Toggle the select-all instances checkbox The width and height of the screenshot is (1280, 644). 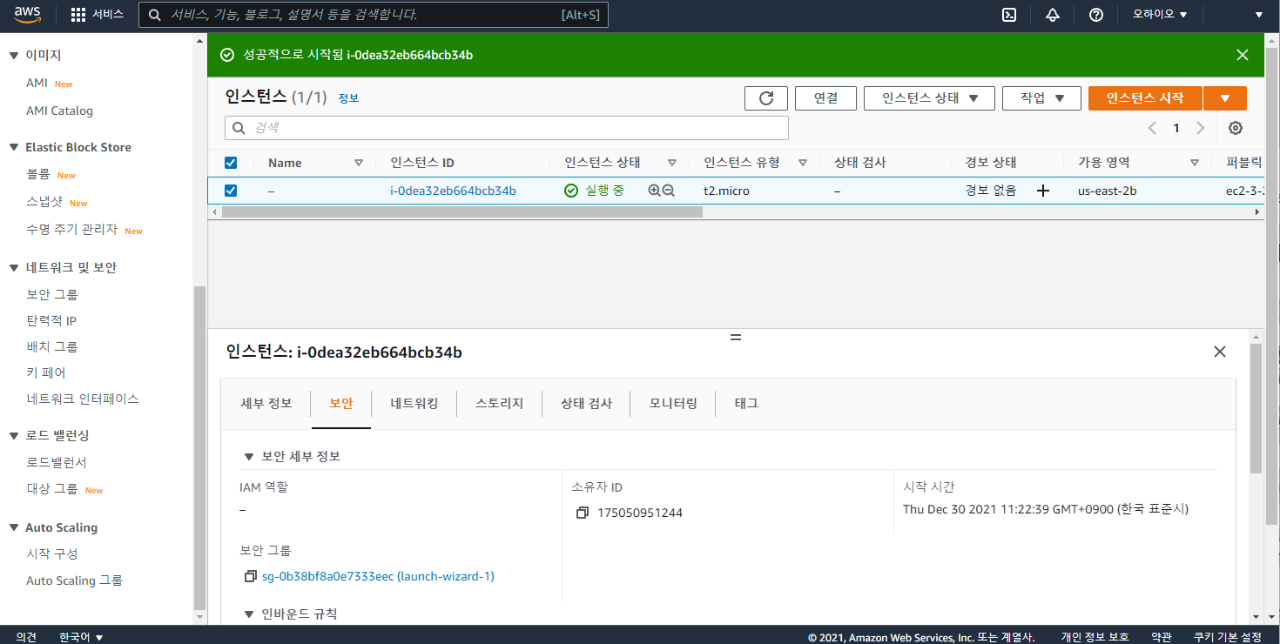[x=231, y=163]
